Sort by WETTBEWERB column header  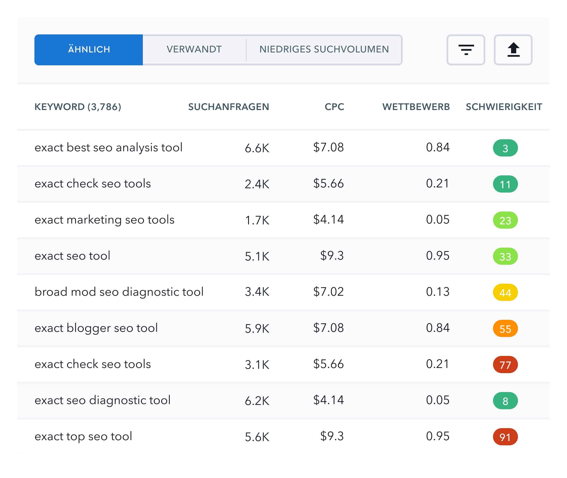click(x=416, y=107)
